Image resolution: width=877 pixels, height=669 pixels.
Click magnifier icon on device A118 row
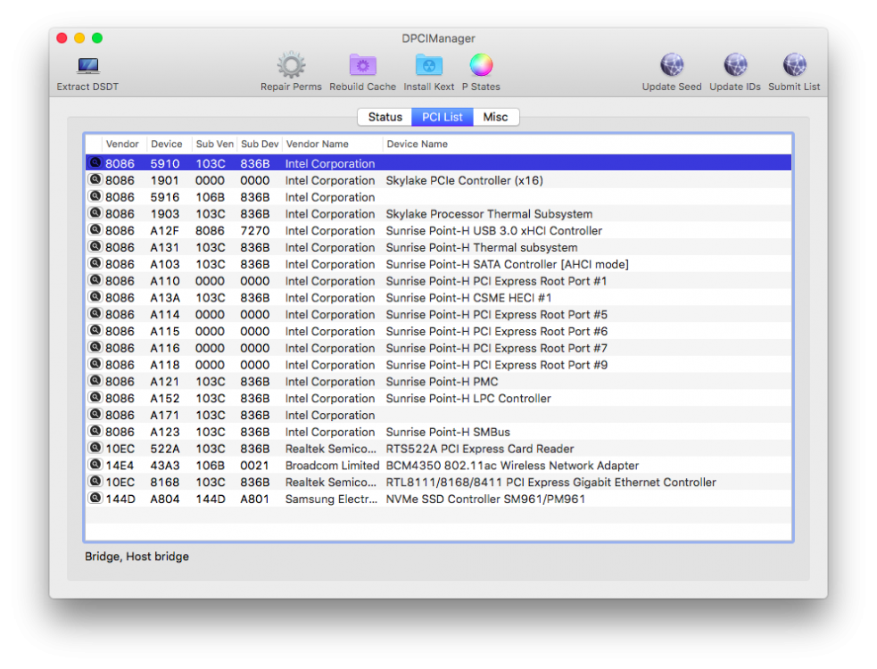coord(95,364)
